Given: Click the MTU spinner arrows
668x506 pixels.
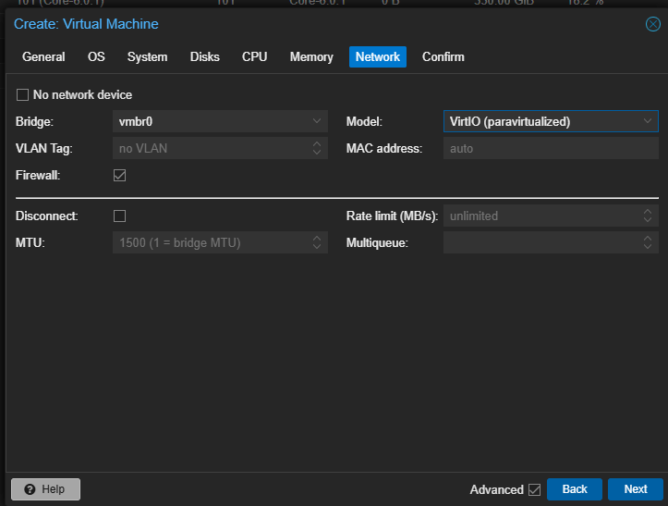Looking at the screenshot, I should tap(317, 242).
